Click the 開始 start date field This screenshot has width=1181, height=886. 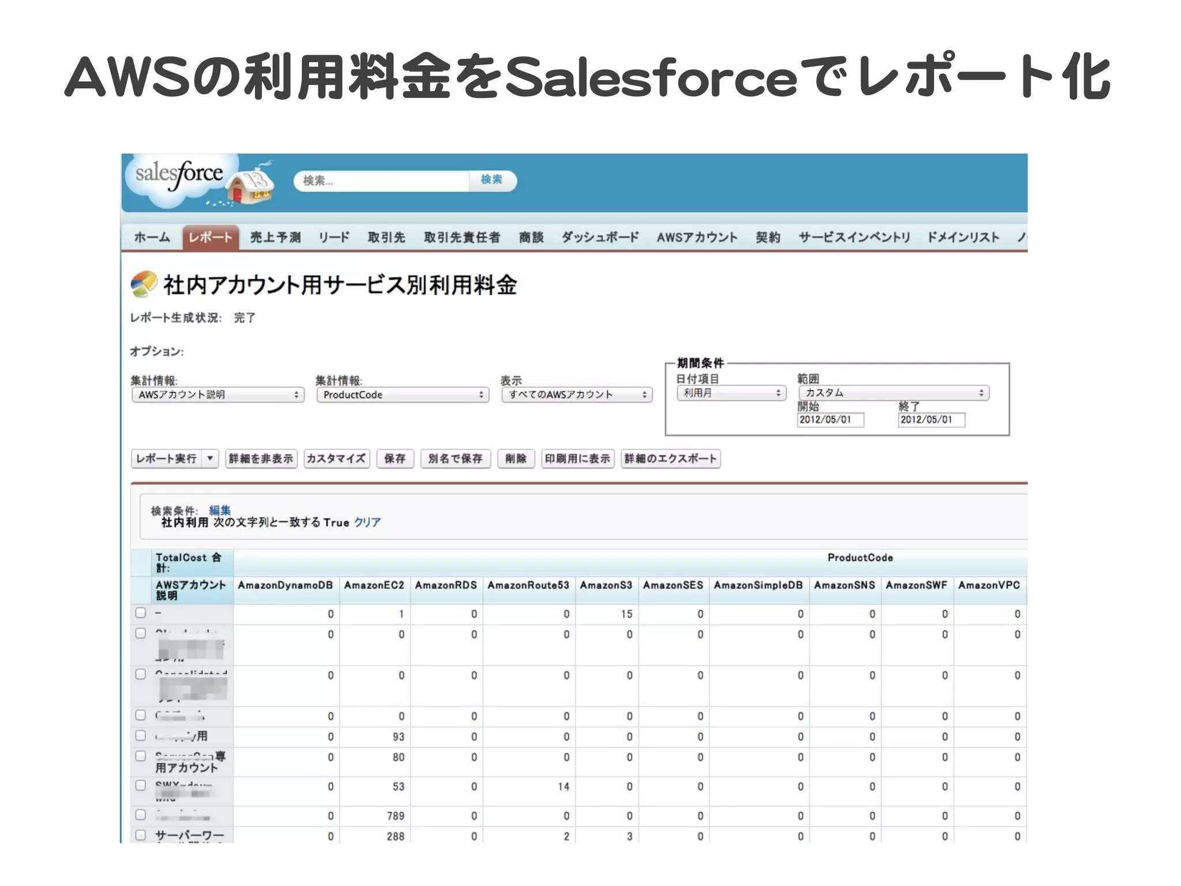(x=830, y=420)
